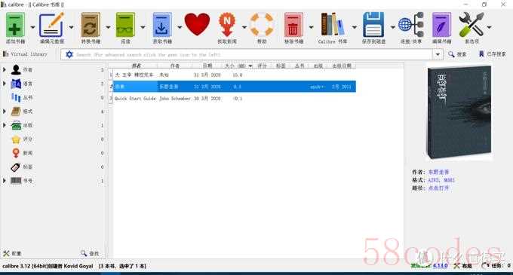The image size is (513, 275).
Task: Open dropdown arrow next to Add books
Action: point(32,27)
